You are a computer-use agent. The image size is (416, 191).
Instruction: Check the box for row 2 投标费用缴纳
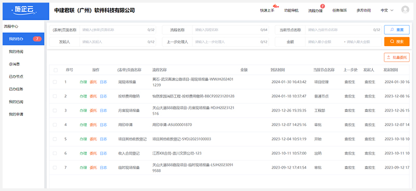point(55,96)
